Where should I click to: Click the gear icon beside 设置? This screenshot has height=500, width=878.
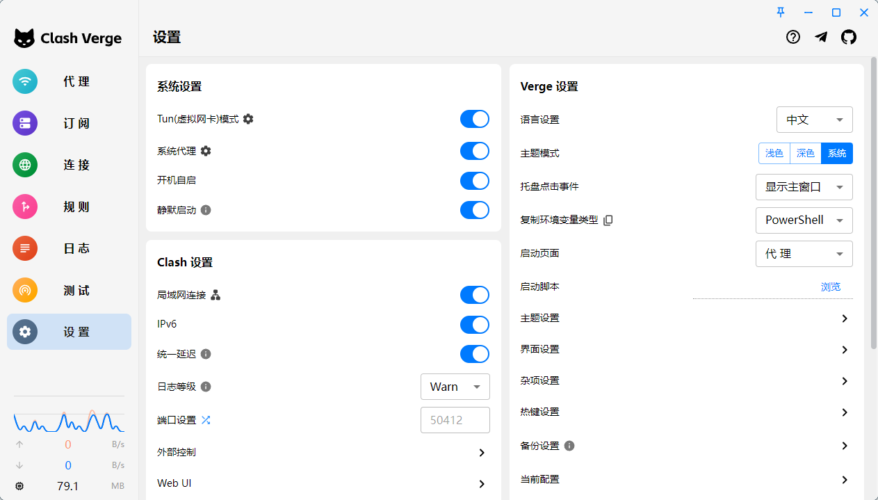tap(25, 332)
